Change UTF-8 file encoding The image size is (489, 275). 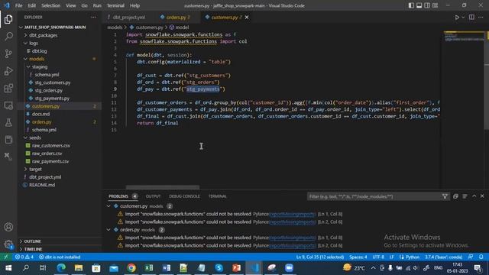click(378, 257)
